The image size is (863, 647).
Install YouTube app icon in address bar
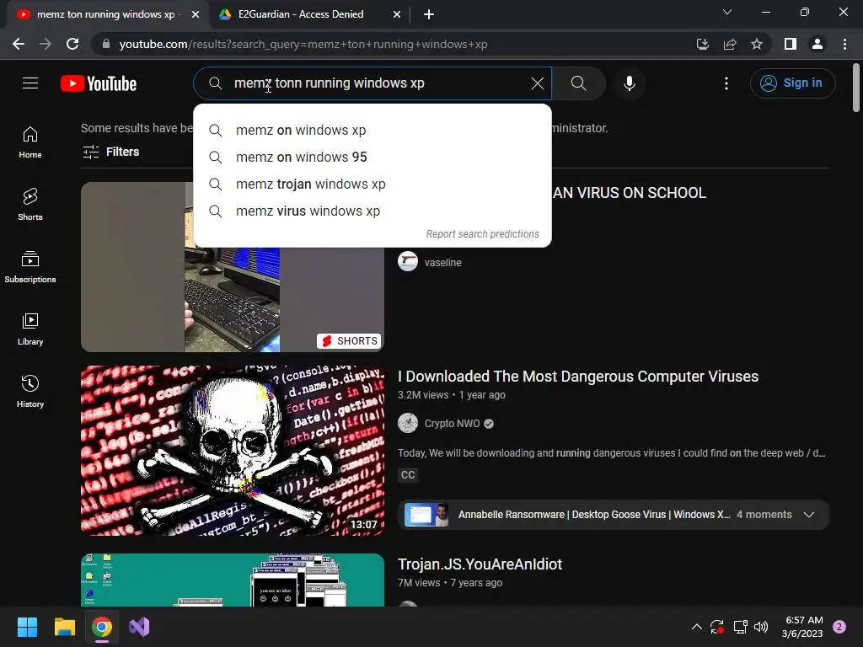point(702,44)
